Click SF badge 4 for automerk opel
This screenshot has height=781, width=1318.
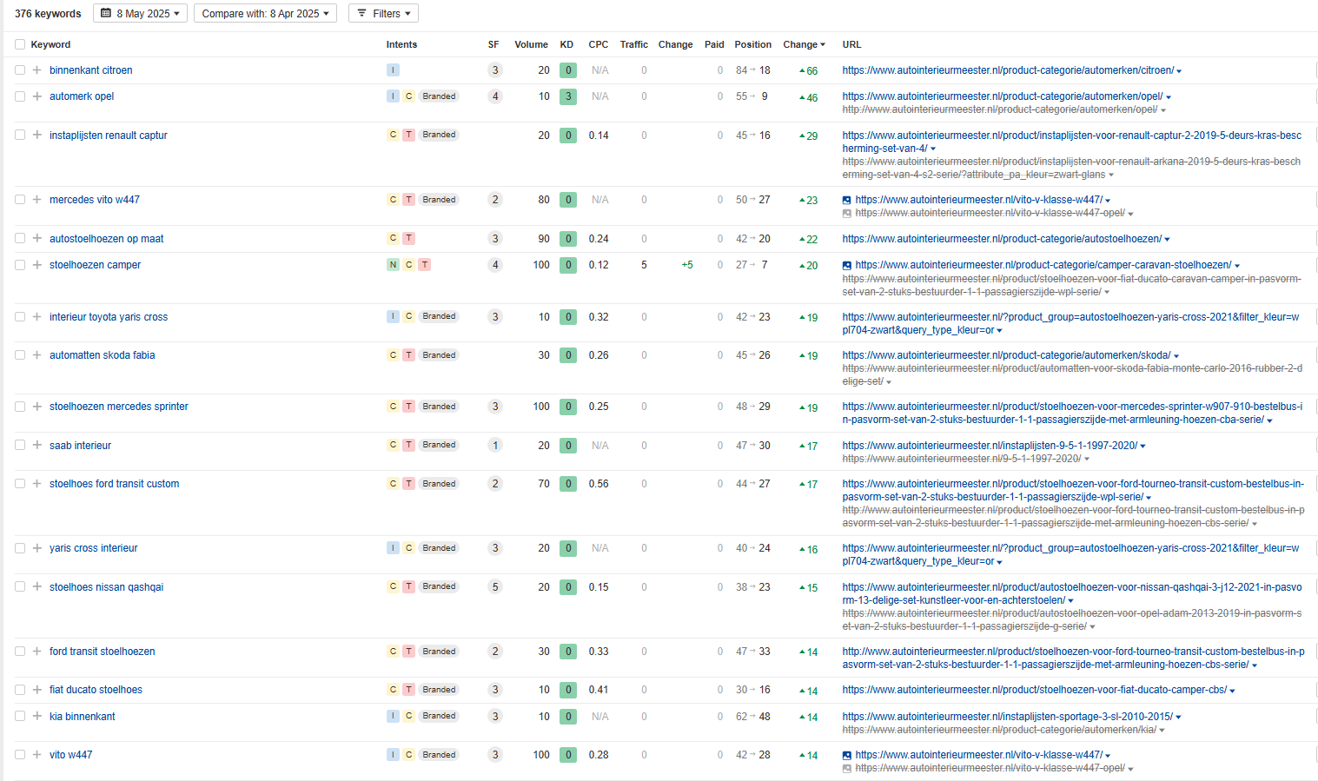pyautogui.click(x=495, y=96)
